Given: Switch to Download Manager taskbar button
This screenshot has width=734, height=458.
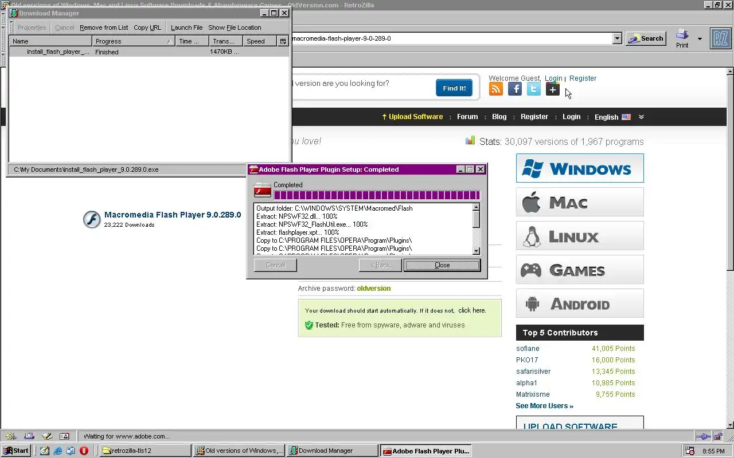Looking at the screenshot, I should point(333,451).
